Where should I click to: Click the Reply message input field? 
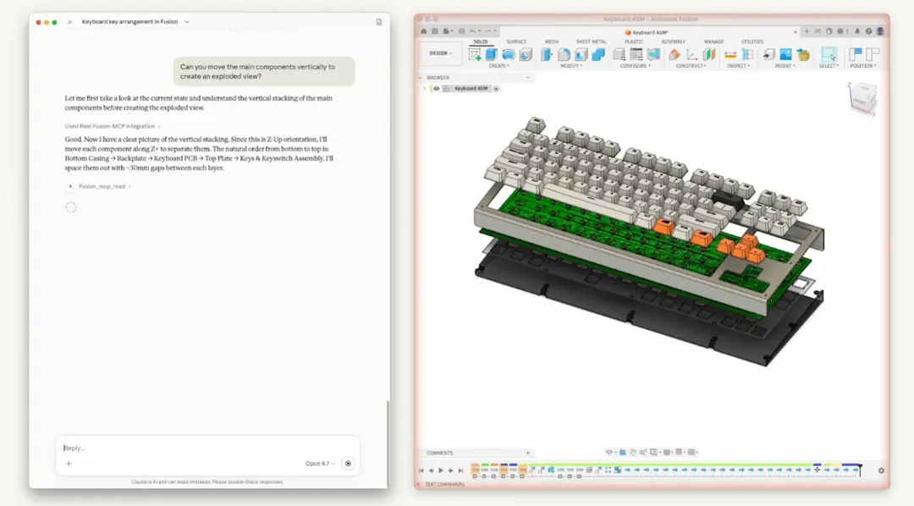207,448
